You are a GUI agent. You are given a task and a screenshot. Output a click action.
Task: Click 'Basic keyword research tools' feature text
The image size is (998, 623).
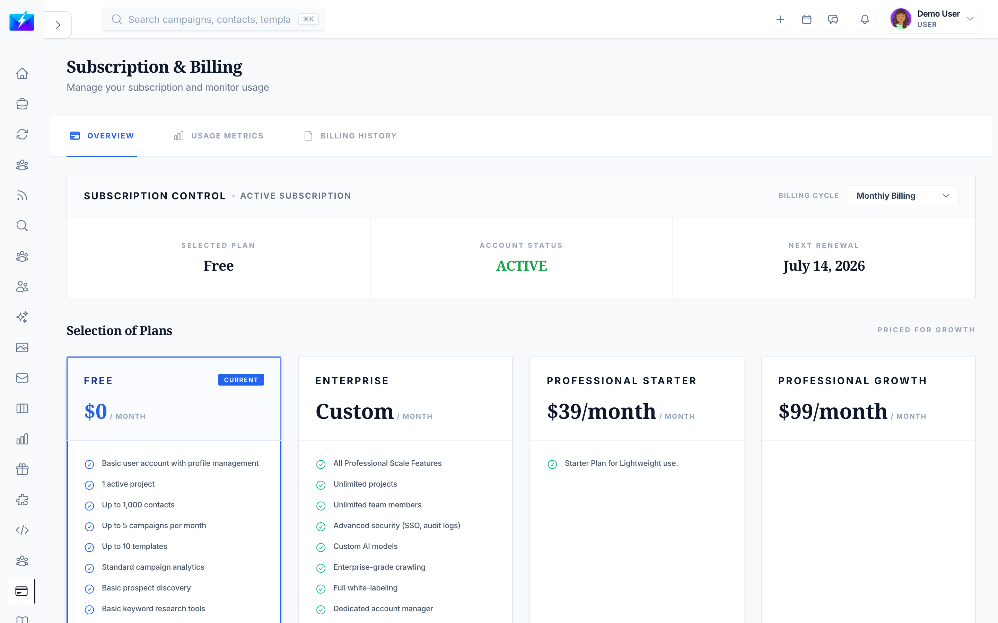[x=154, y=608]
